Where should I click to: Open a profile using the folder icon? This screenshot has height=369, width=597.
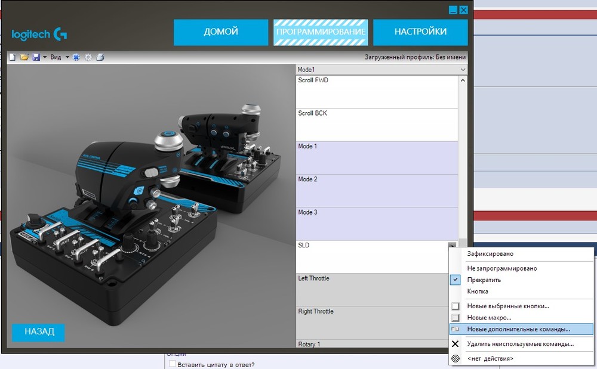coord(24,57)
